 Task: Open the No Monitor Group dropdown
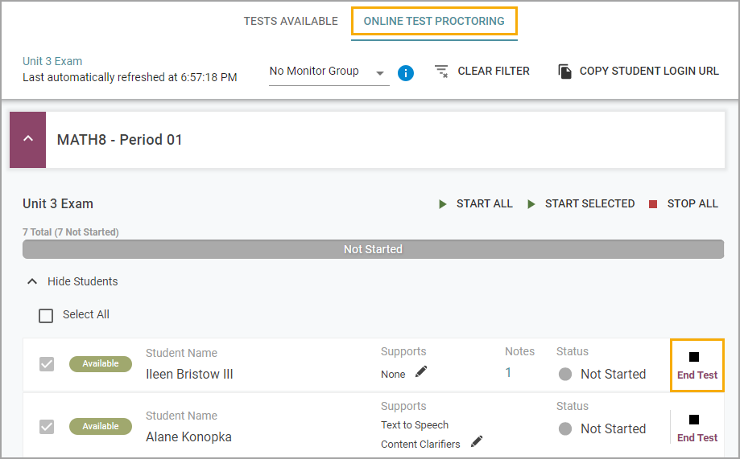(328, 72)
